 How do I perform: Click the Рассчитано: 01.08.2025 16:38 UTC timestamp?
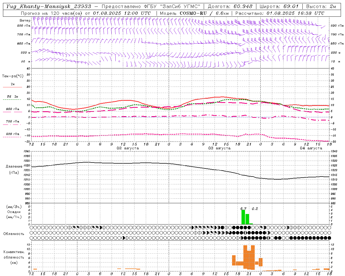coord(280,13)
